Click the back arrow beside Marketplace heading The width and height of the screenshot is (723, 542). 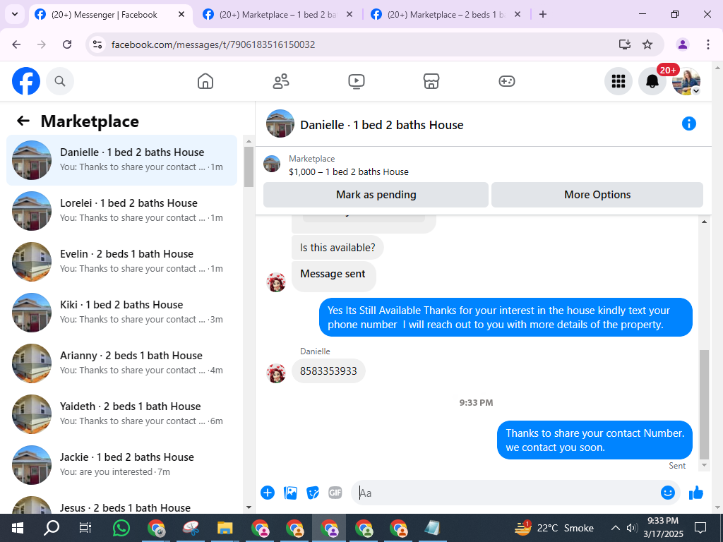[x=23, y=121]
